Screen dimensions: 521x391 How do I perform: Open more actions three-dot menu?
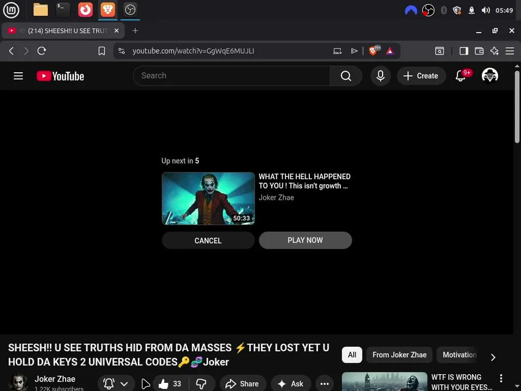click(325, 384)
